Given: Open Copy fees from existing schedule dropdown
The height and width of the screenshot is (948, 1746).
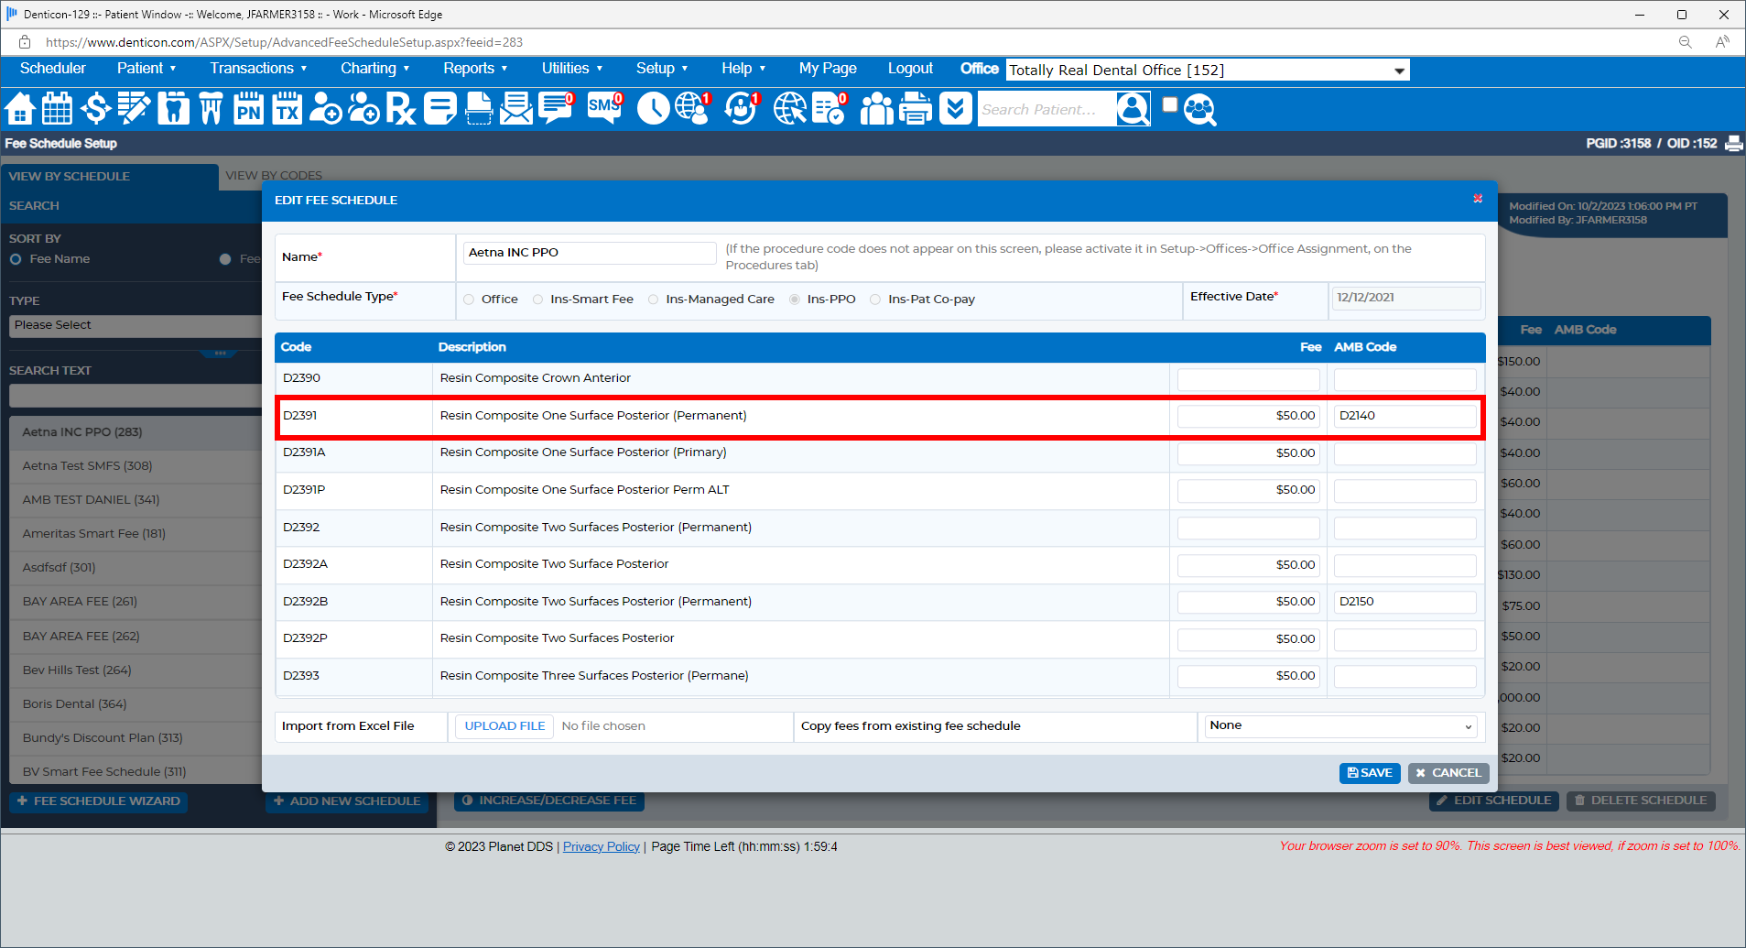Looking at the screenshot, I should pyautogui.click(x=1341, y=726).
